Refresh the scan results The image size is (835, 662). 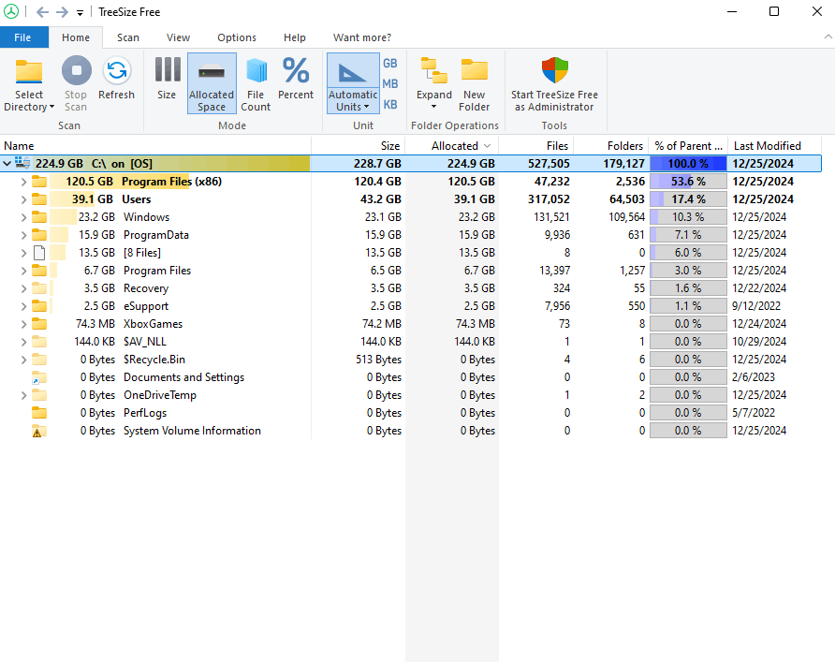pyautogui.click(x=117, y=79)
